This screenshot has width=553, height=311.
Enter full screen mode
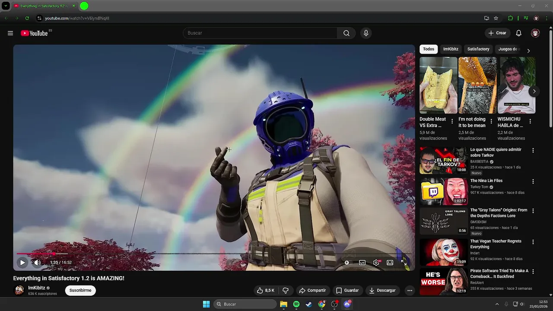click(x=404, y=262)
